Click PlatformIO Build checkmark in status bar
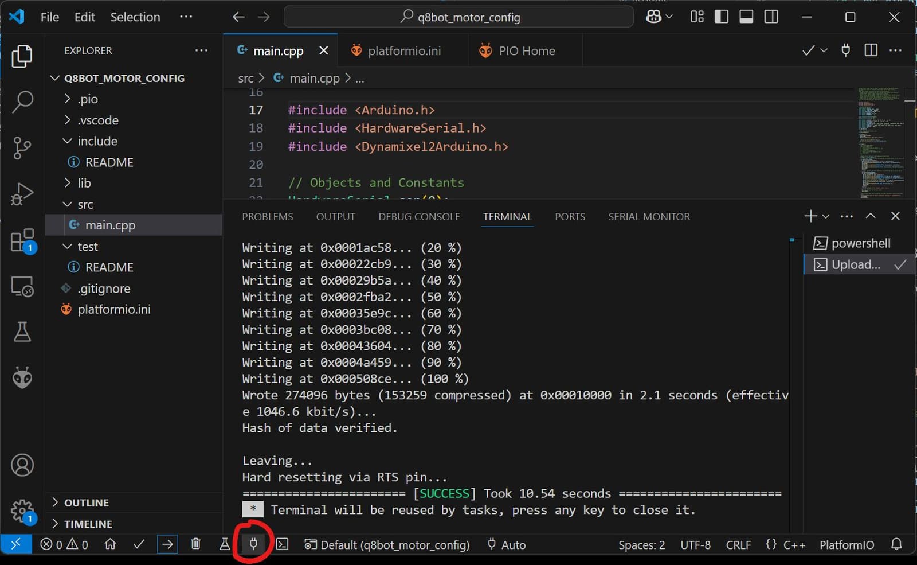The image size is (917, 565). (139, 544)
